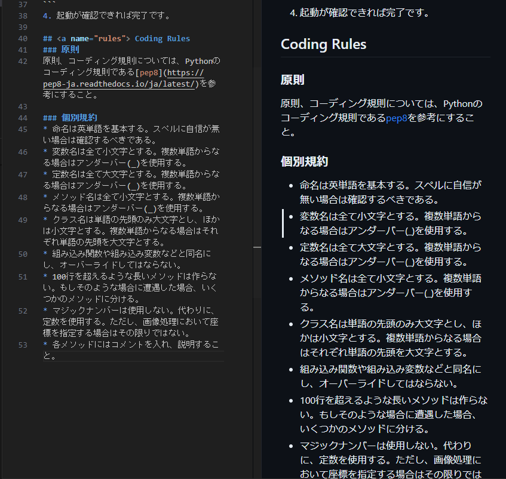Click line number 50 in the gutter
Screen dimensions: 506x479
(23, 254)
